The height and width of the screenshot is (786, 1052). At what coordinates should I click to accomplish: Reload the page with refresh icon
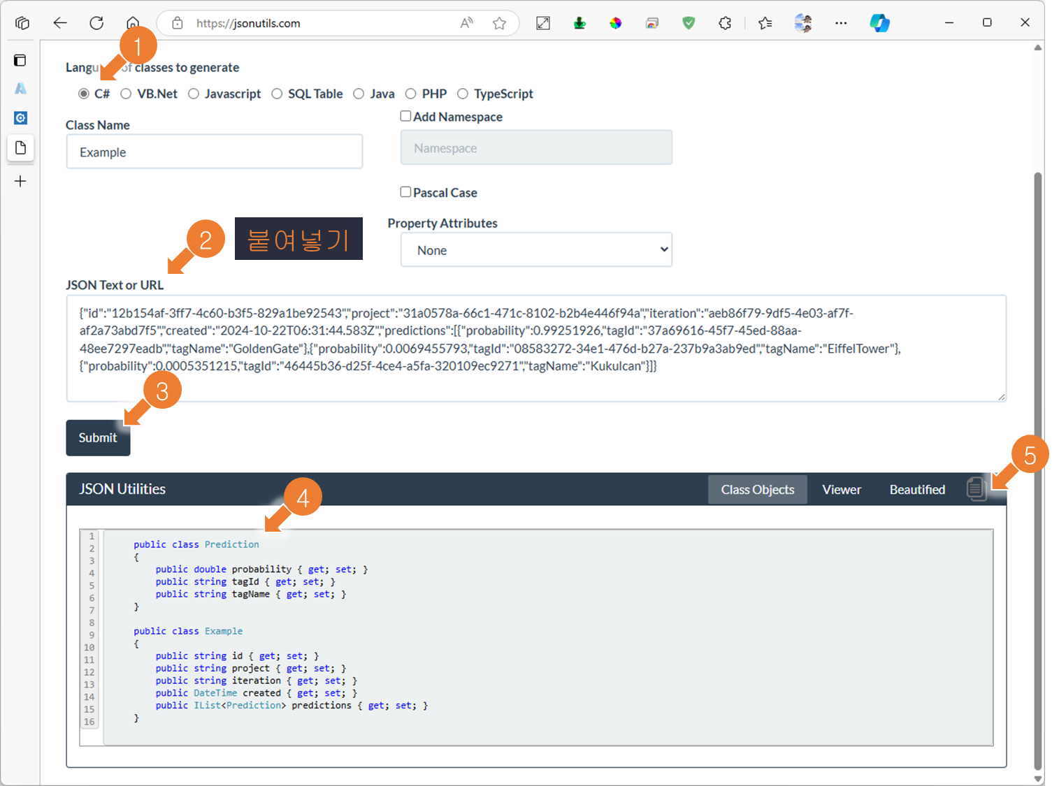(x=96, y=23)
